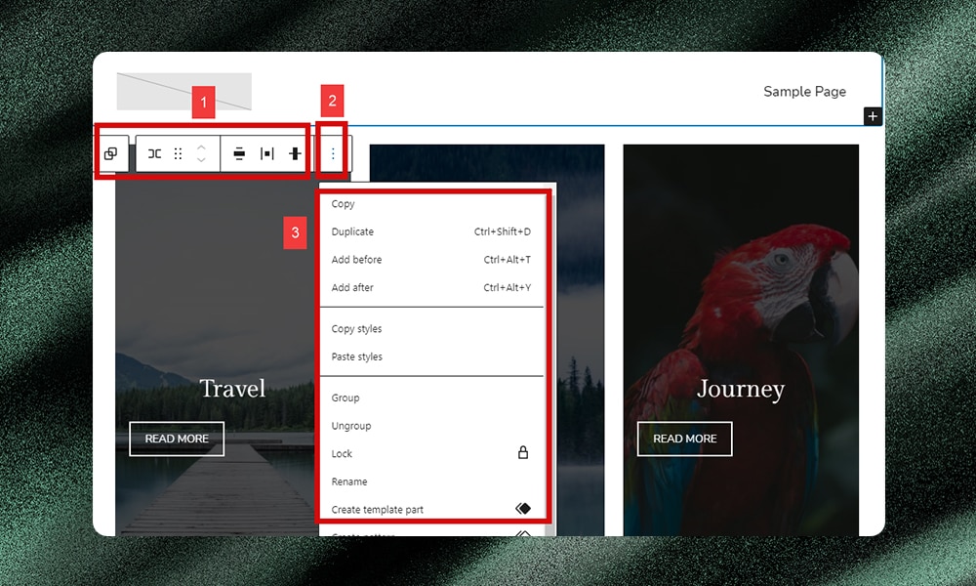976x586 pixels.
Task: Click the diamond icon beside Create template part
Action: [x=523, y=508]
